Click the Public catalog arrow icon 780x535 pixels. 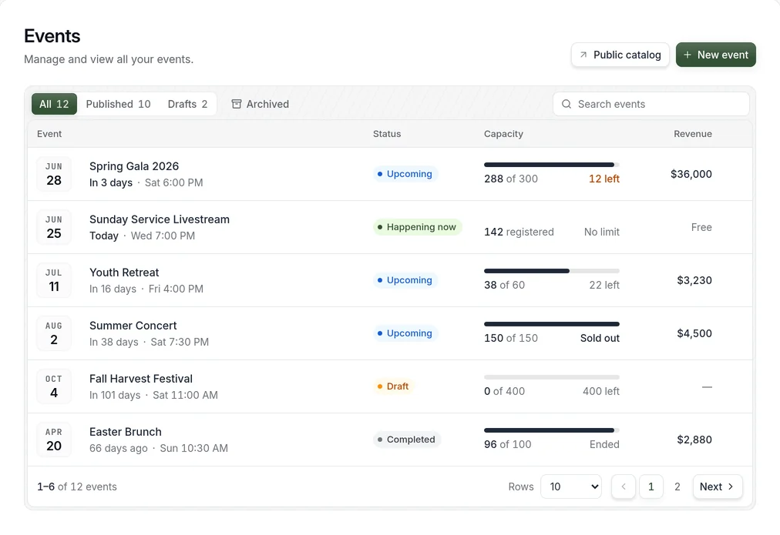click(583, 55)
